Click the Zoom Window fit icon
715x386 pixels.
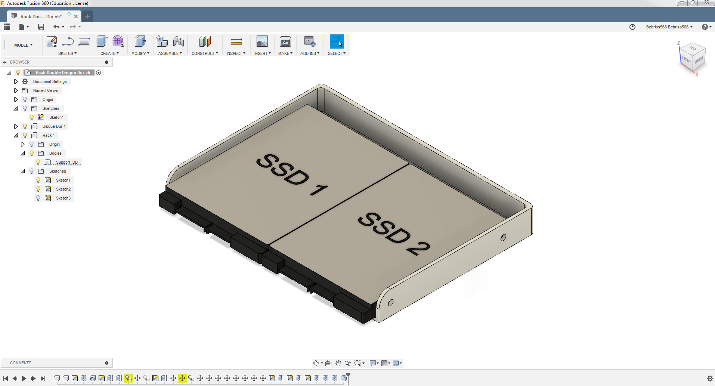357,363
